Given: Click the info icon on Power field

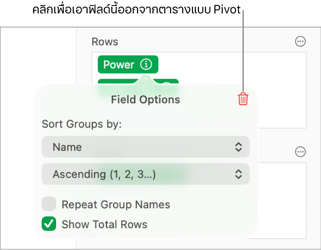Looking at the screenshot, I should [x=146, y=65].
